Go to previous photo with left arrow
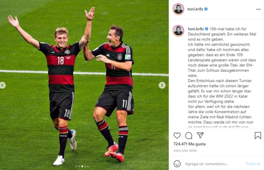This screenshot has height=170, width=264. (2, 85)
